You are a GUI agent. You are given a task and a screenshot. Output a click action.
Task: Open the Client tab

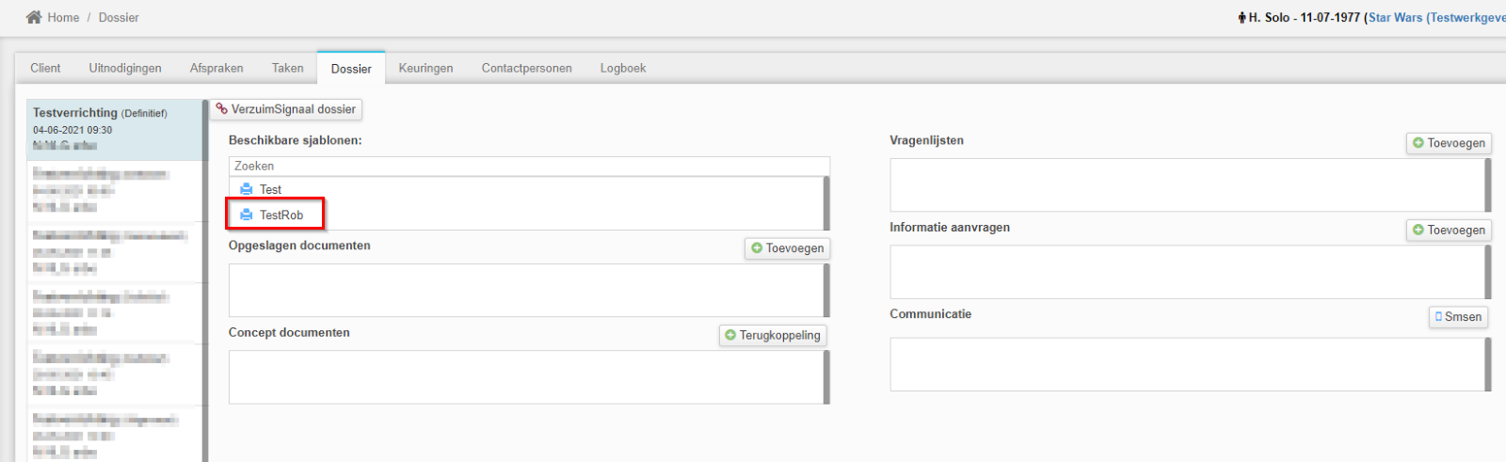tap(45, 68)
